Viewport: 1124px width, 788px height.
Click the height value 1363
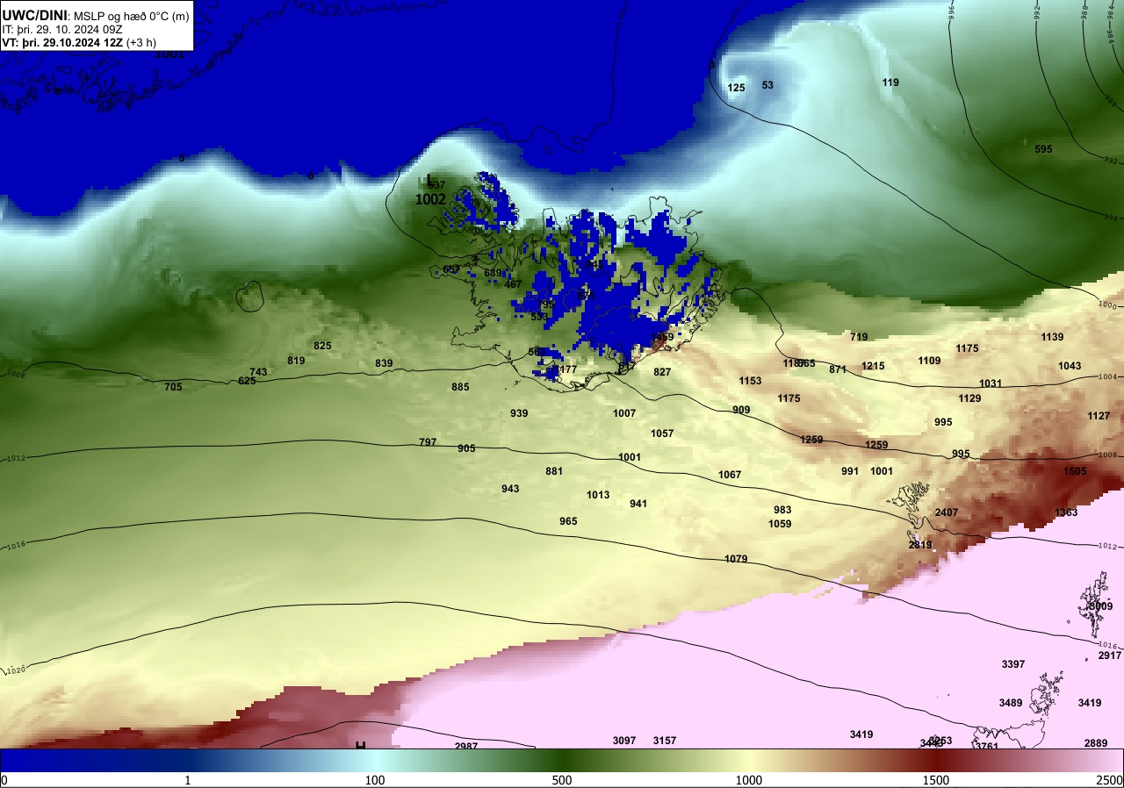coord(1066,512)
